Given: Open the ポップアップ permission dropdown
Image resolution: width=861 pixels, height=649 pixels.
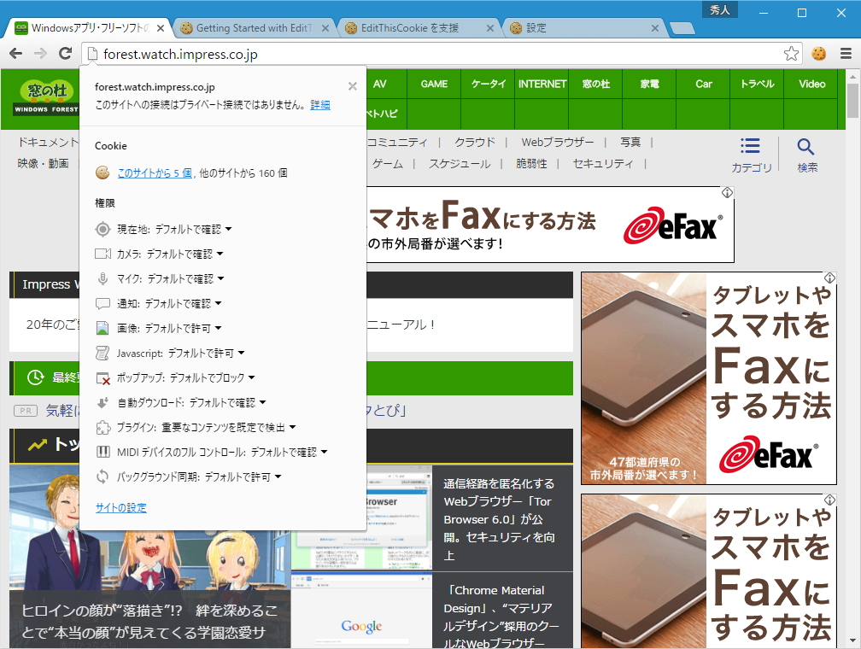Looking at the screenshot, I should 251,377.
